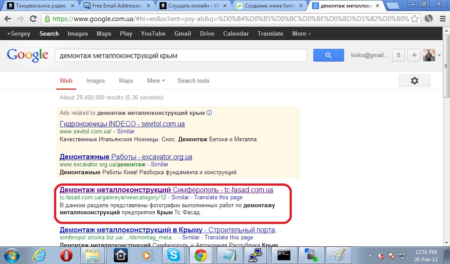This screenshot has height=264, width=450.
Task: Launch Internet Explorer from the taskbar
Action: coord(39,255)
